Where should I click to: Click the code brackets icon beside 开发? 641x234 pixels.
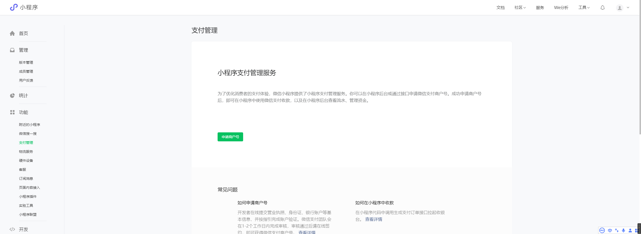point(12,229)
